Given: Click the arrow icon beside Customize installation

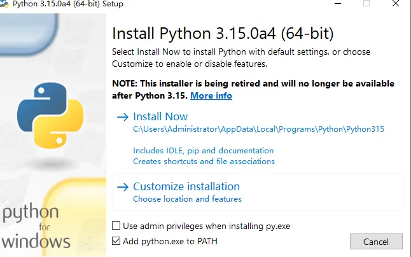Looking at the screenshot, I should (122, 187).
